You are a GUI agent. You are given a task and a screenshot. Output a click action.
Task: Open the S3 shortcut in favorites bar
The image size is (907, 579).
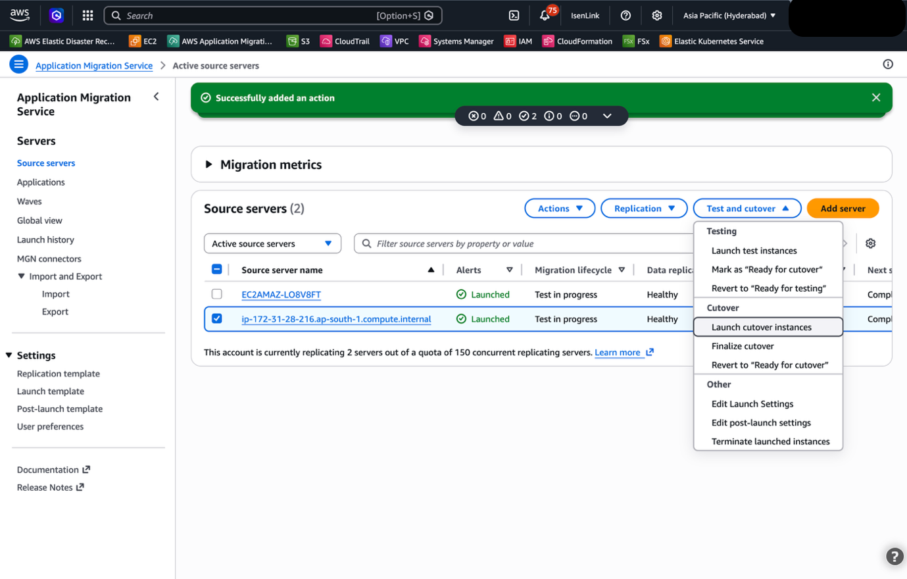pos(299,41)
